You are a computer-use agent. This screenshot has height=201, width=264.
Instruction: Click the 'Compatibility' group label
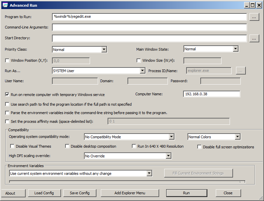tap(19, 130)
